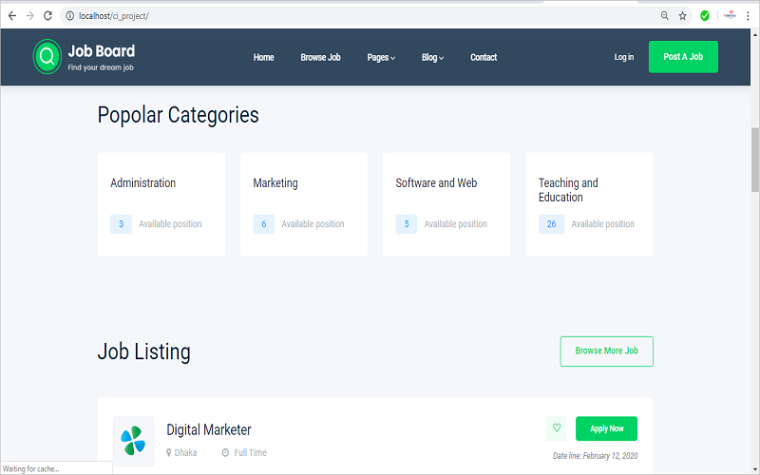View site info icon in address bar
Image resolution: width=760 pixels, height=475 pixels.
pos(69,16)
